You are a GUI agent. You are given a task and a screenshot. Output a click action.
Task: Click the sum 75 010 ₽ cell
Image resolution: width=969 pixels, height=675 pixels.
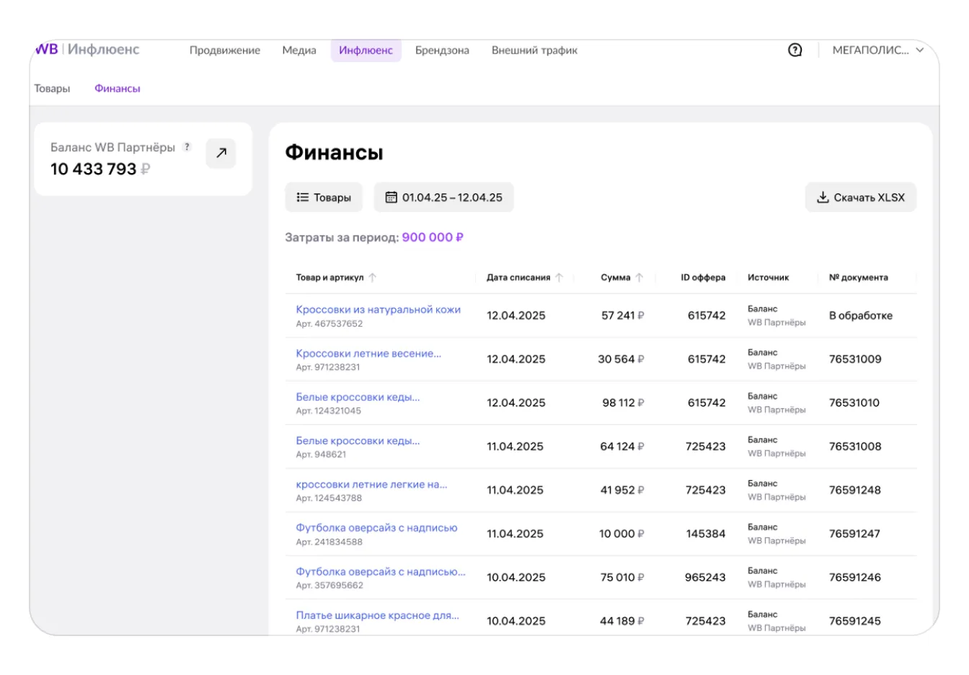622,577
